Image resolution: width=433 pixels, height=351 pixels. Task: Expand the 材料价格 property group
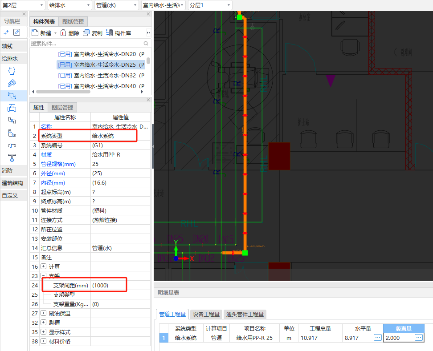(x=43, y=341)
